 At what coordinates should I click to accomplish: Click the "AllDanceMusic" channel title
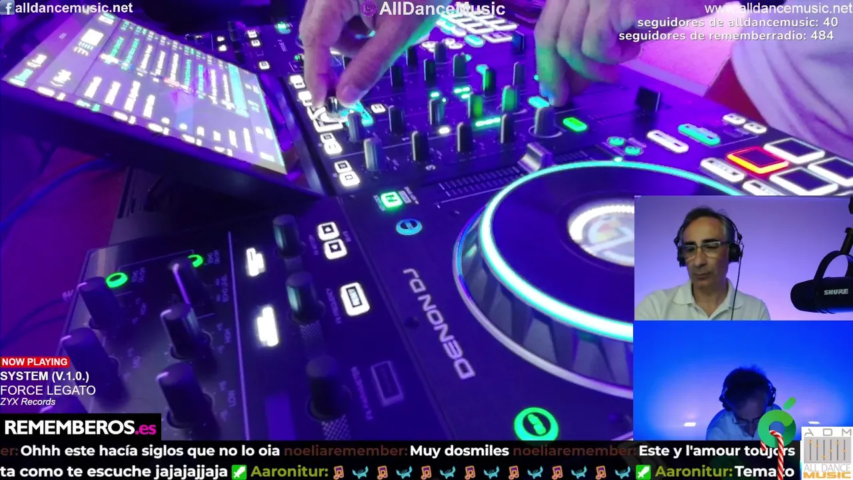(x=442, y=9)
